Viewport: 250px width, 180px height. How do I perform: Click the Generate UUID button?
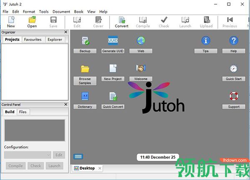coord(113,51)
